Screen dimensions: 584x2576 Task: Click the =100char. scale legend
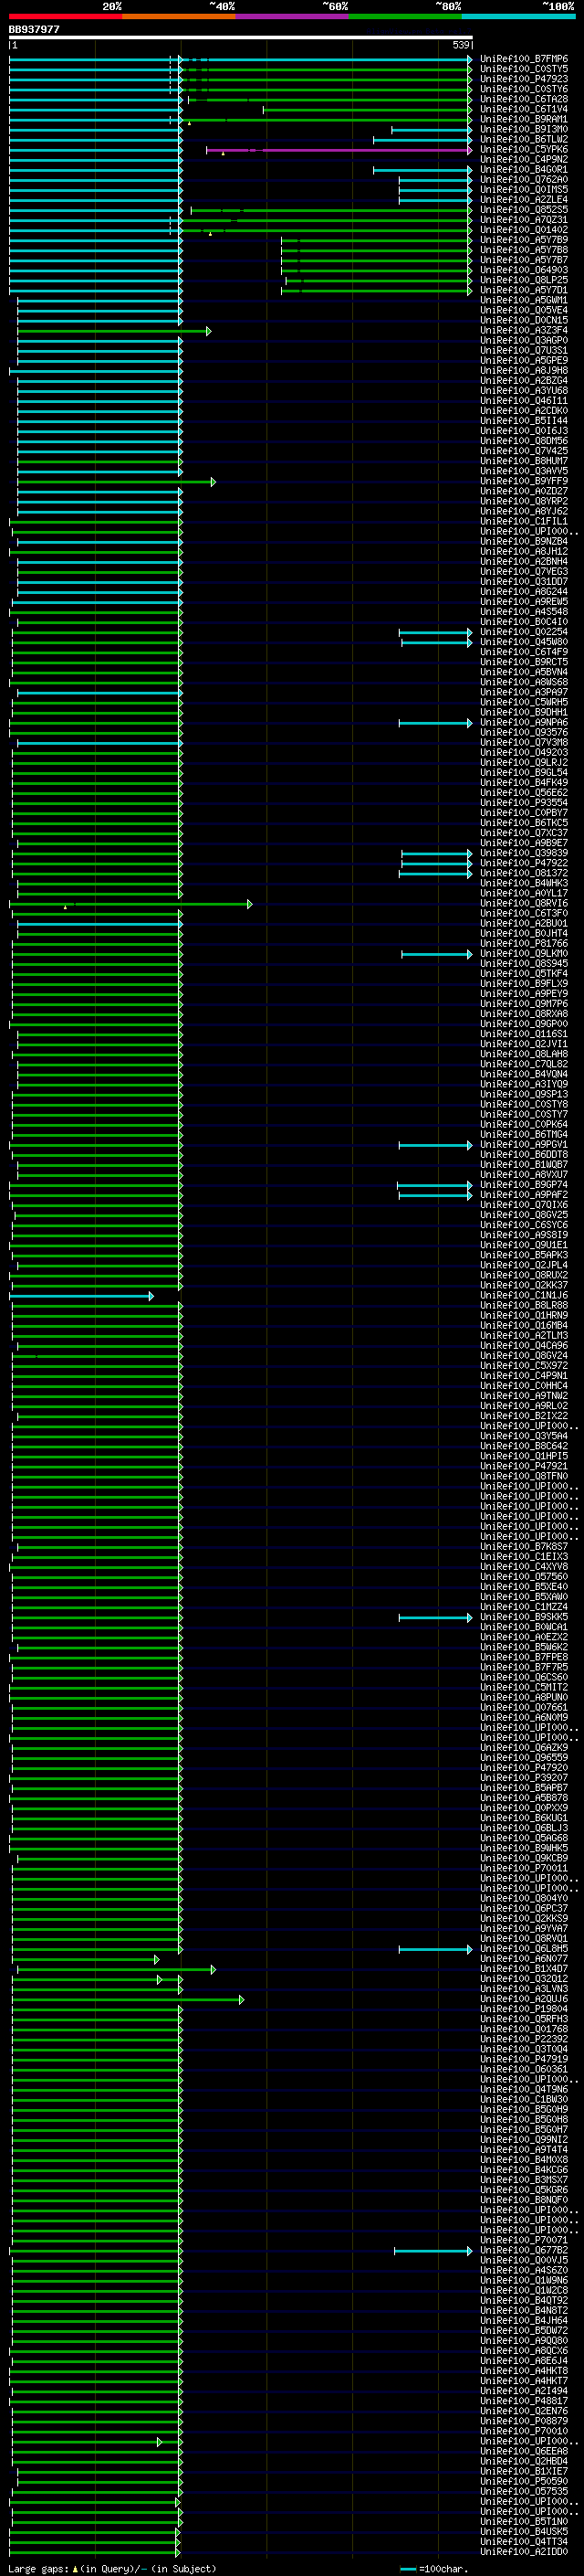click(x=435, y=2568)
